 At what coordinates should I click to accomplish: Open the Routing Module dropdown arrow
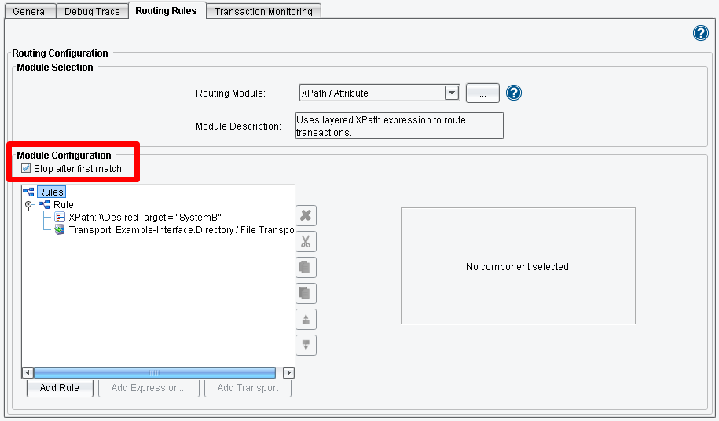point(452,93)
